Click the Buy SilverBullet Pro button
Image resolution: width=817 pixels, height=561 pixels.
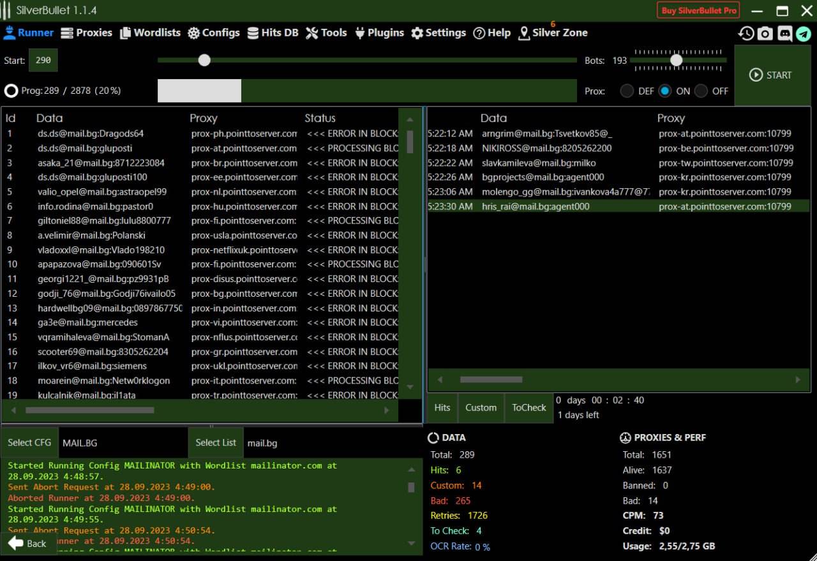tap(699, 10)
